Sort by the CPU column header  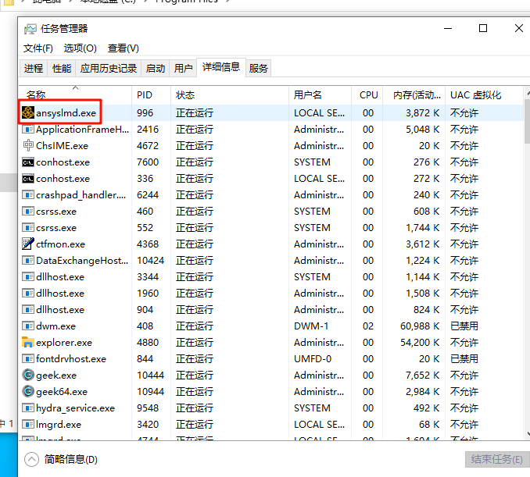tap(367, 95)
